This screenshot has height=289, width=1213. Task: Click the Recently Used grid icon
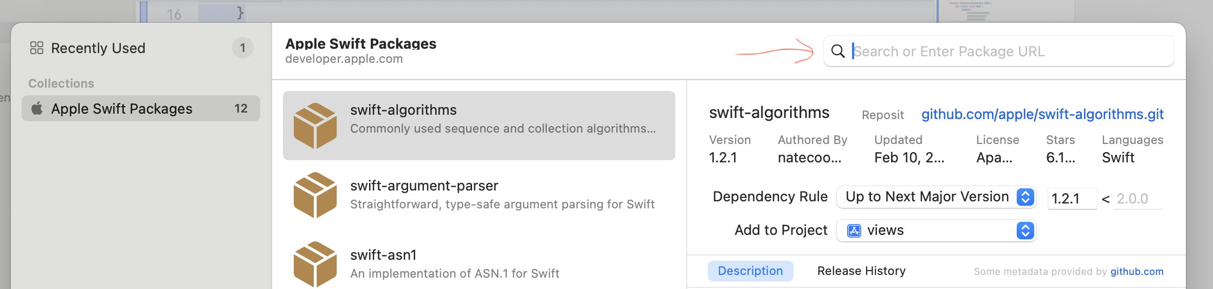click(37, 48)
